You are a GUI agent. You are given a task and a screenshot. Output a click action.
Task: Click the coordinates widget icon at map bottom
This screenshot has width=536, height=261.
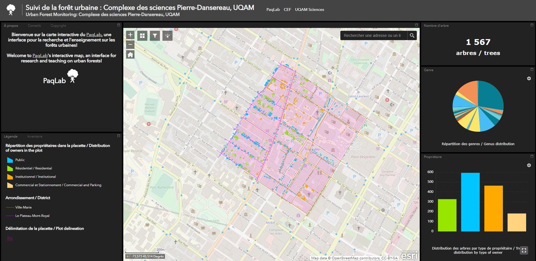128,256
